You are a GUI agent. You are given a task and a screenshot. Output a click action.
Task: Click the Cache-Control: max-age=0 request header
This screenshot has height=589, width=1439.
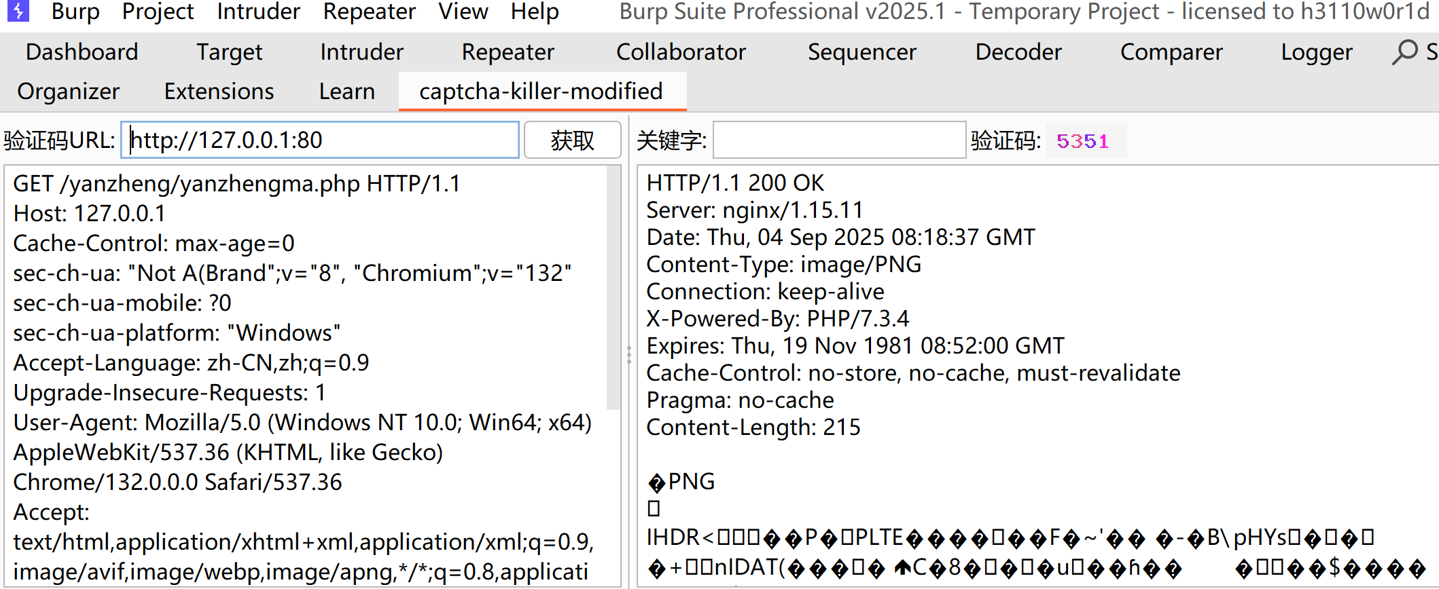tap(154, 244)
